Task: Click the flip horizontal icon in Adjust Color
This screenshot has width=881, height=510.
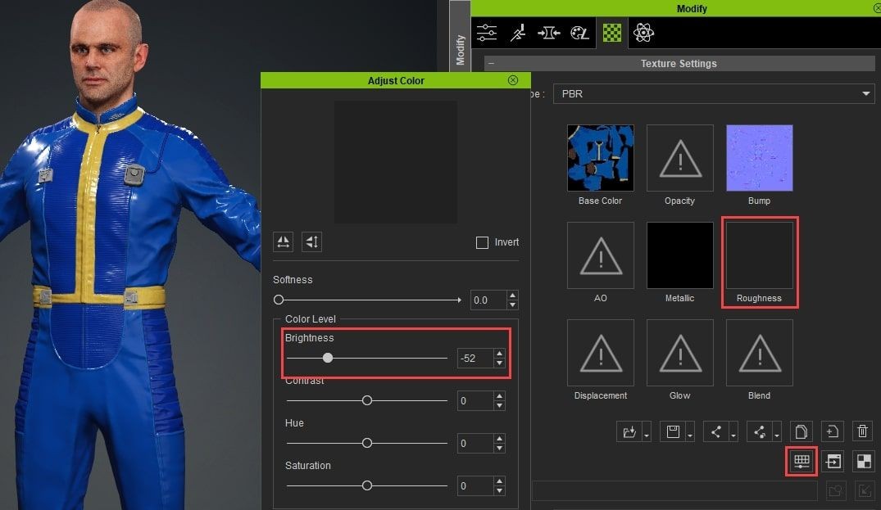Action: tap(284, 241)
